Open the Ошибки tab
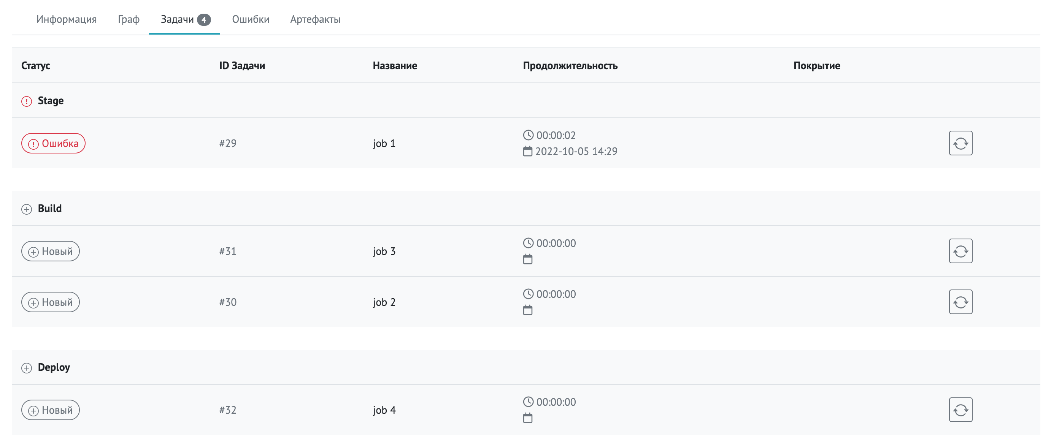 pyautogui.click(x=251, y=19)
